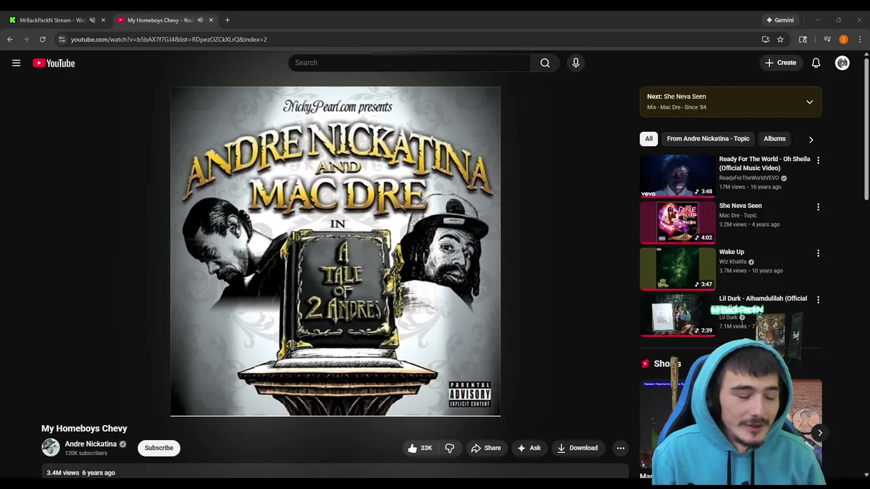Viewport: 870px width, 489px height.
Task: Select From Andre Nickatina - Topic chip
Action: tap(708, 139)
